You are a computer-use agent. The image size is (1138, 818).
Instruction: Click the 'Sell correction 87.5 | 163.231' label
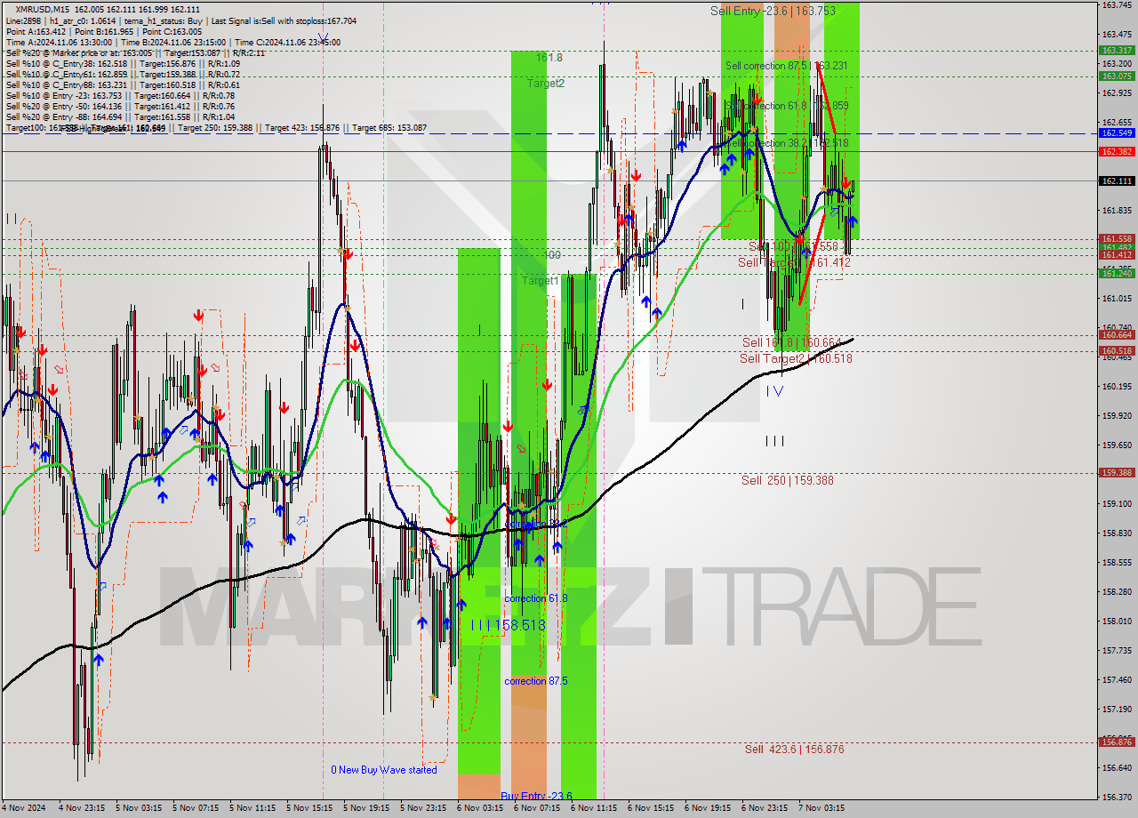[x=786, y=66]
